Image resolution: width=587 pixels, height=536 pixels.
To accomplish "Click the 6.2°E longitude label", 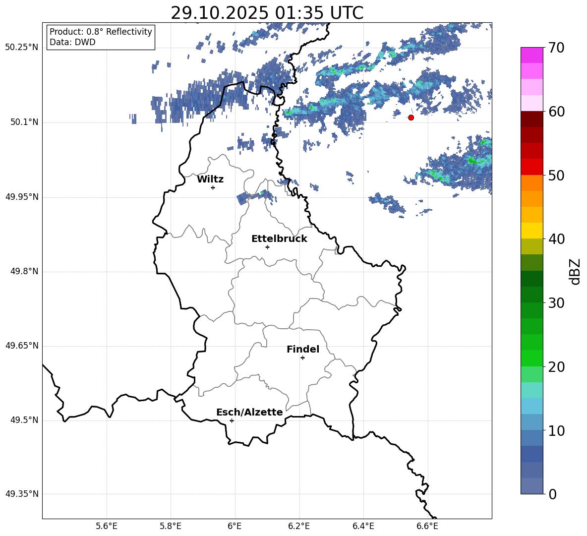I will point(299,526).
